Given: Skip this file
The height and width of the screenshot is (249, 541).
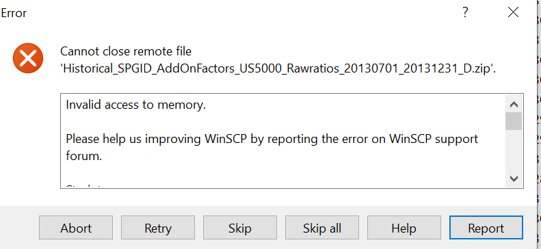Looking at the screenshot, I should [240, 228].
